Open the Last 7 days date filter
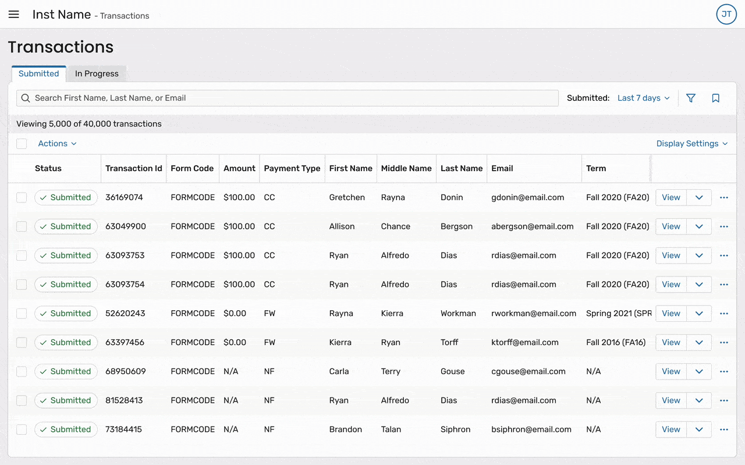The image size is (745, 465). pos(644,98)
